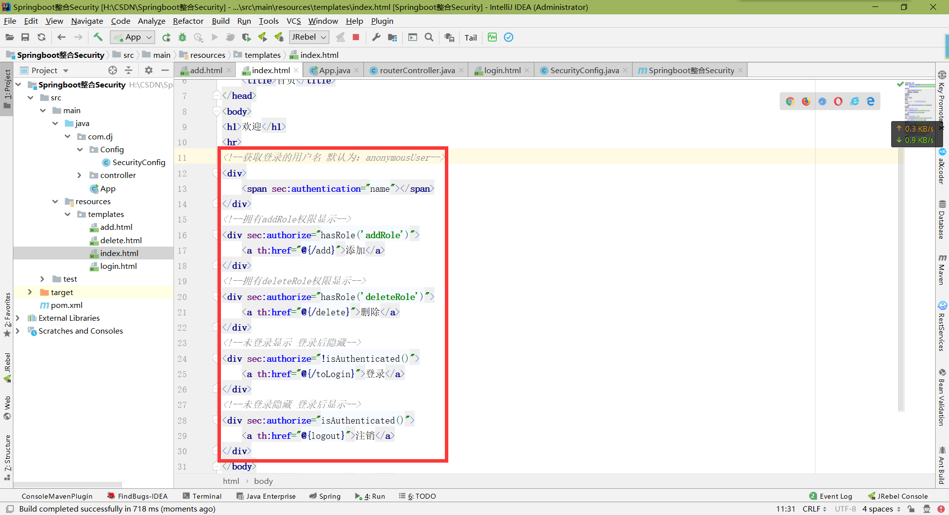949x515 pixels.
Task: Open the JRebel dropdown selector
Action: click(309, 37)
